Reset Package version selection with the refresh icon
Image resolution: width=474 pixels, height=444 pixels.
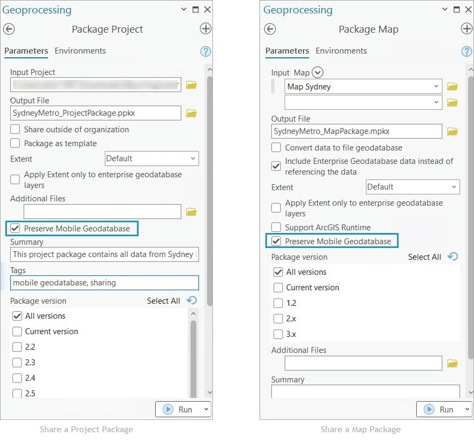pyautogui.click(x=453, y=257)
